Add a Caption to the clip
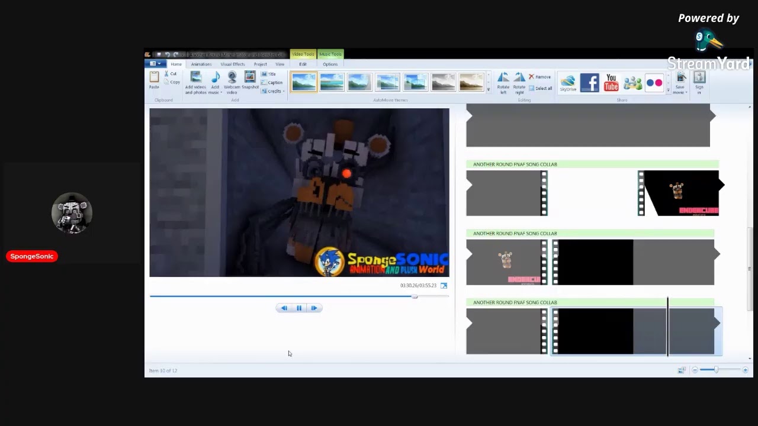Image resolution: width=758 pixels, height=426 pixels. click(272, 83)
